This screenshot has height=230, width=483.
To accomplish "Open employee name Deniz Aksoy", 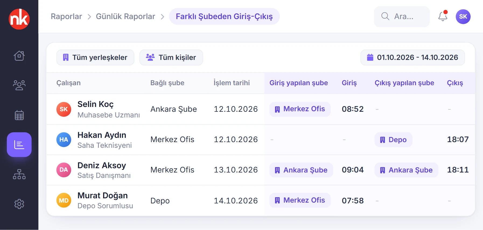I will (102, 165).
